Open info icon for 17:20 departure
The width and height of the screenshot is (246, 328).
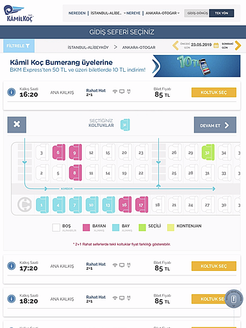click(x=12, y=266)
